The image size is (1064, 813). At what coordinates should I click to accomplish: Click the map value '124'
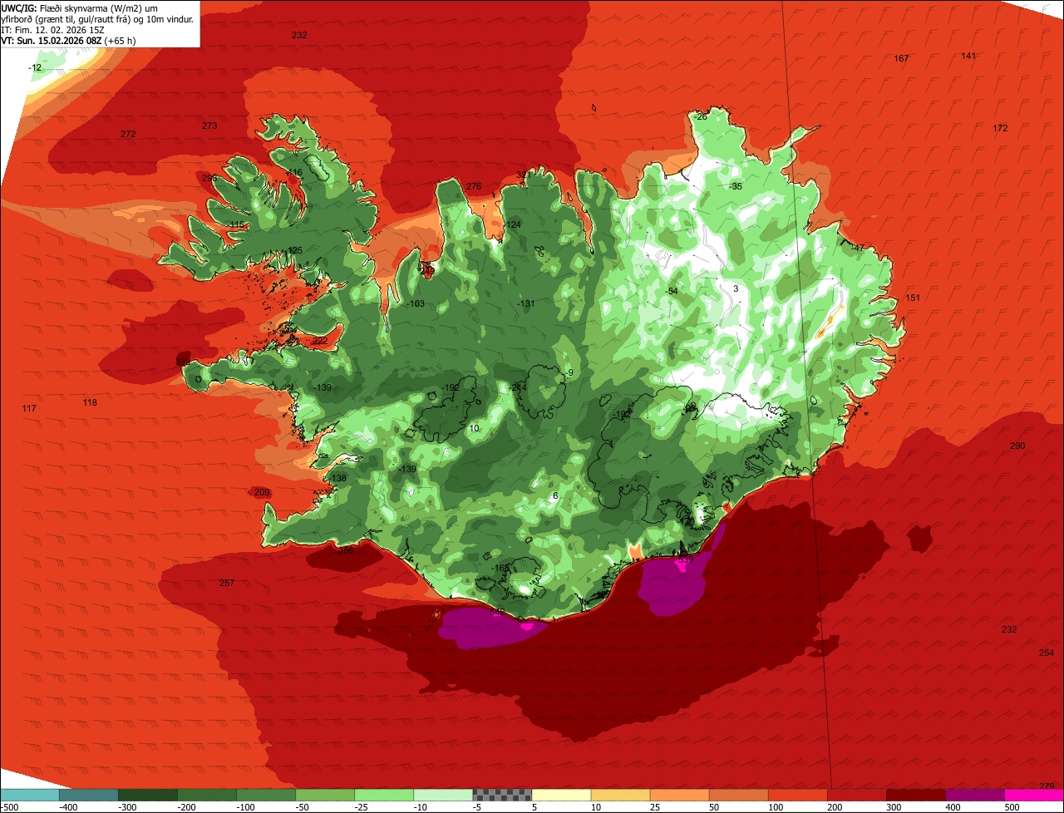[x=514, y=225]
